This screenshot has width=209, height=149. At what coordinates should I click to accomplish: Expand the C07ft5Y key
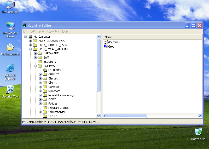(x=40, y=74)
